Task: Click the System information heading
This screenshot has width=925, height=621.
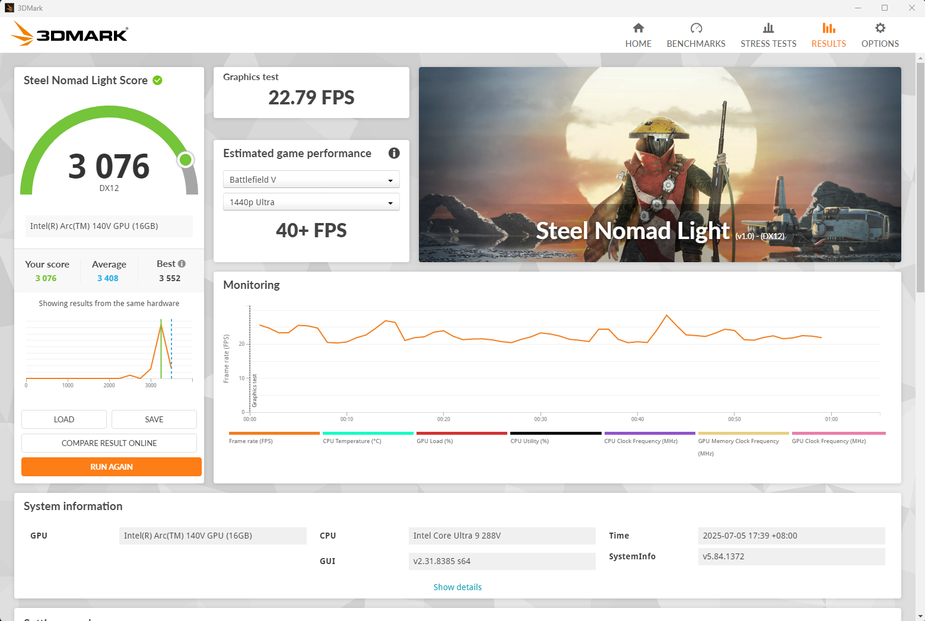Action: click(73, 506)
